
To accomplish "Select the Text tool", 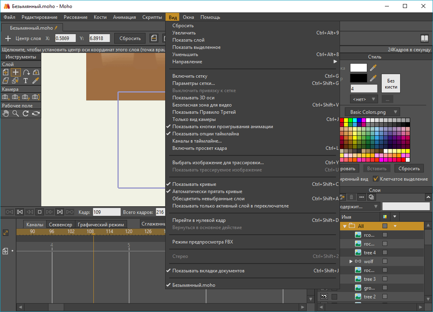I will click(x=26, y=81).
